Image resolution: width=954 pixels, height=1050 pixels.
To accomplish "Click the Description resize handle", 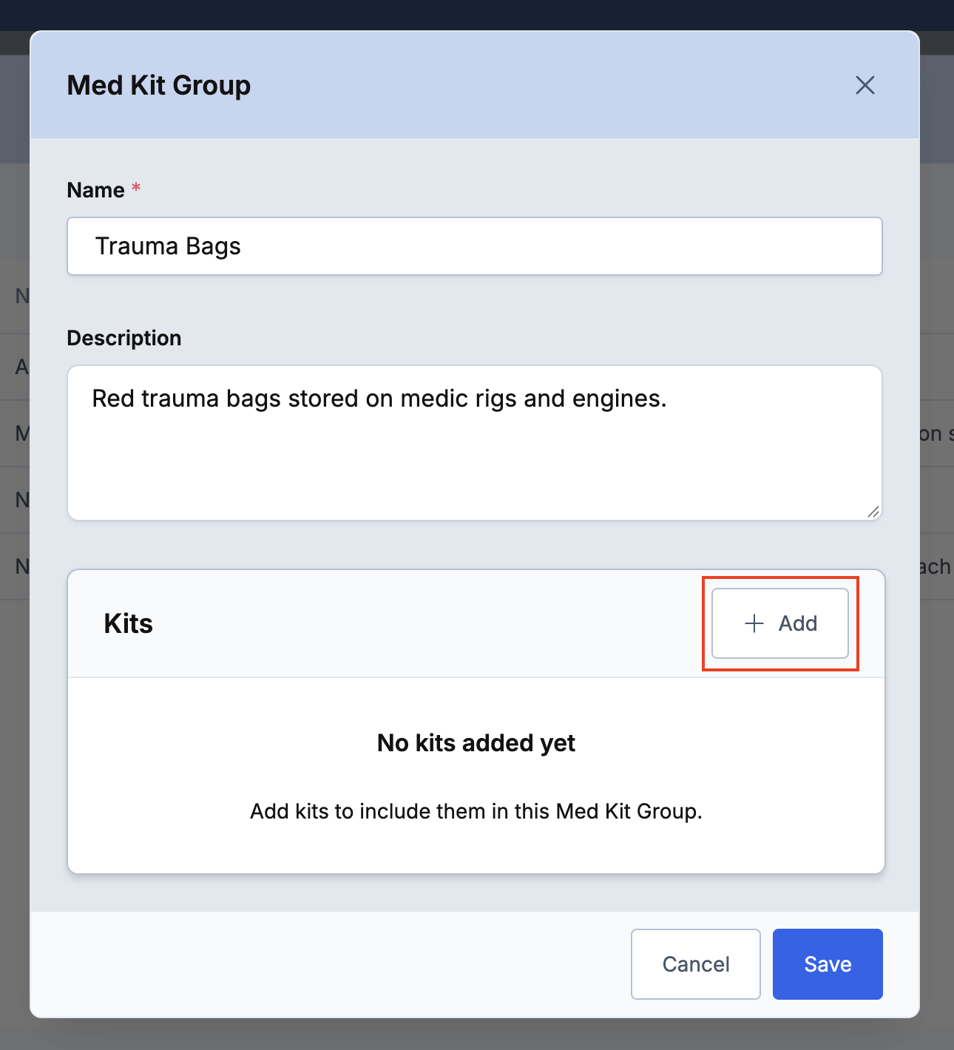I will [873, 512].
